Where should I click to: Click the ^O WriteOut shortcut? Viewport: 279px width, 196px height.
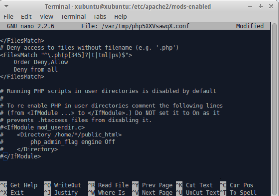63,185
